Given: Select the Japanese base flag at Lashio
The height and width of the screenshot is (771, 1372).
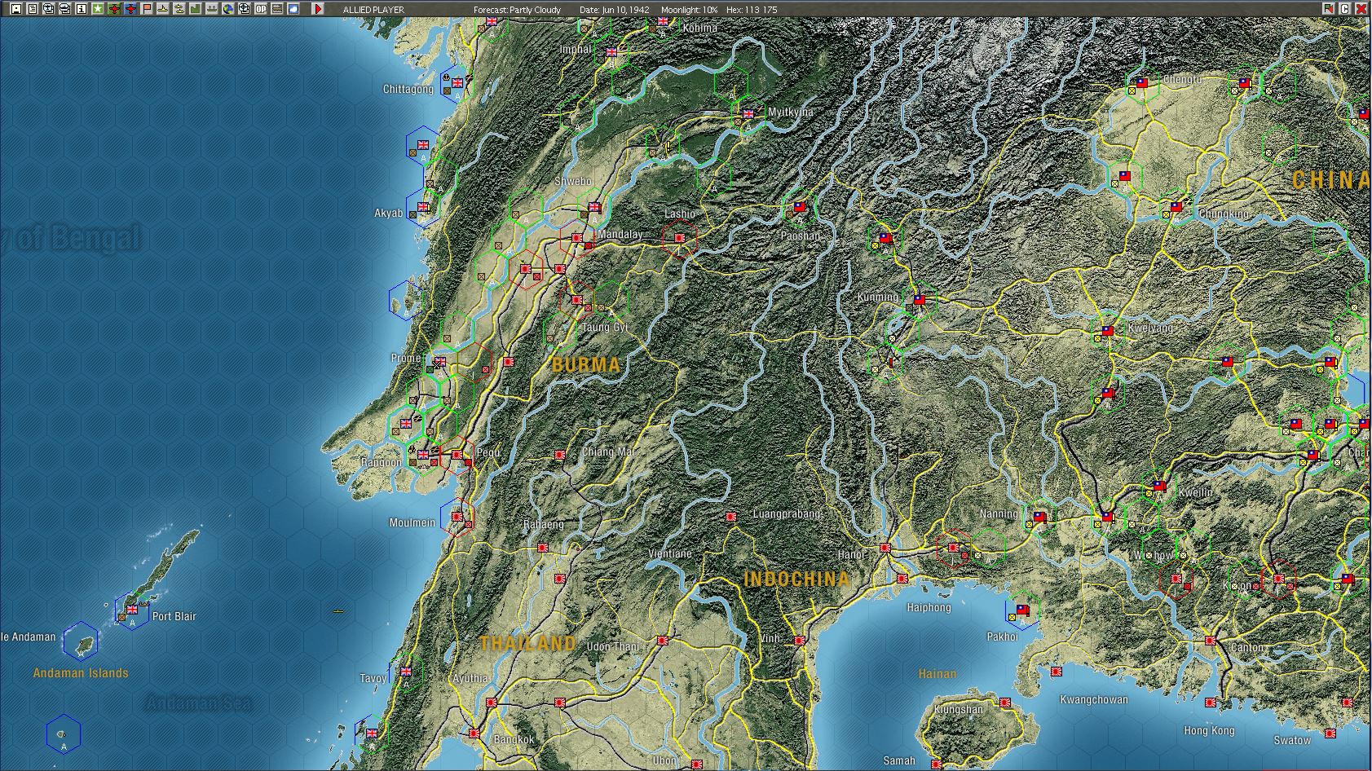Looking at the screenshot, I should point(680,237).
